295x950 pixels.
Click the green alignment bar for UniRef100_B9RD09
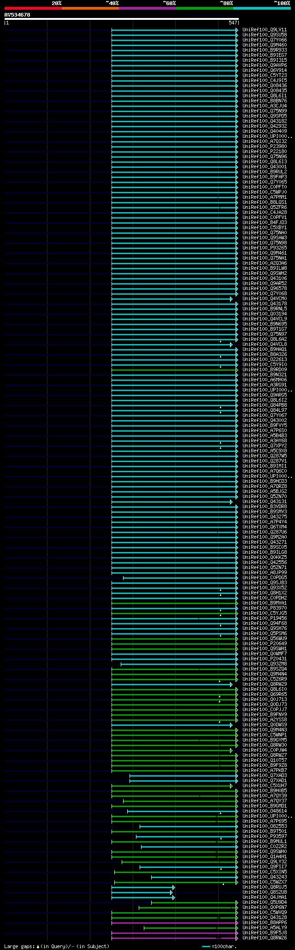pos(175,369)
